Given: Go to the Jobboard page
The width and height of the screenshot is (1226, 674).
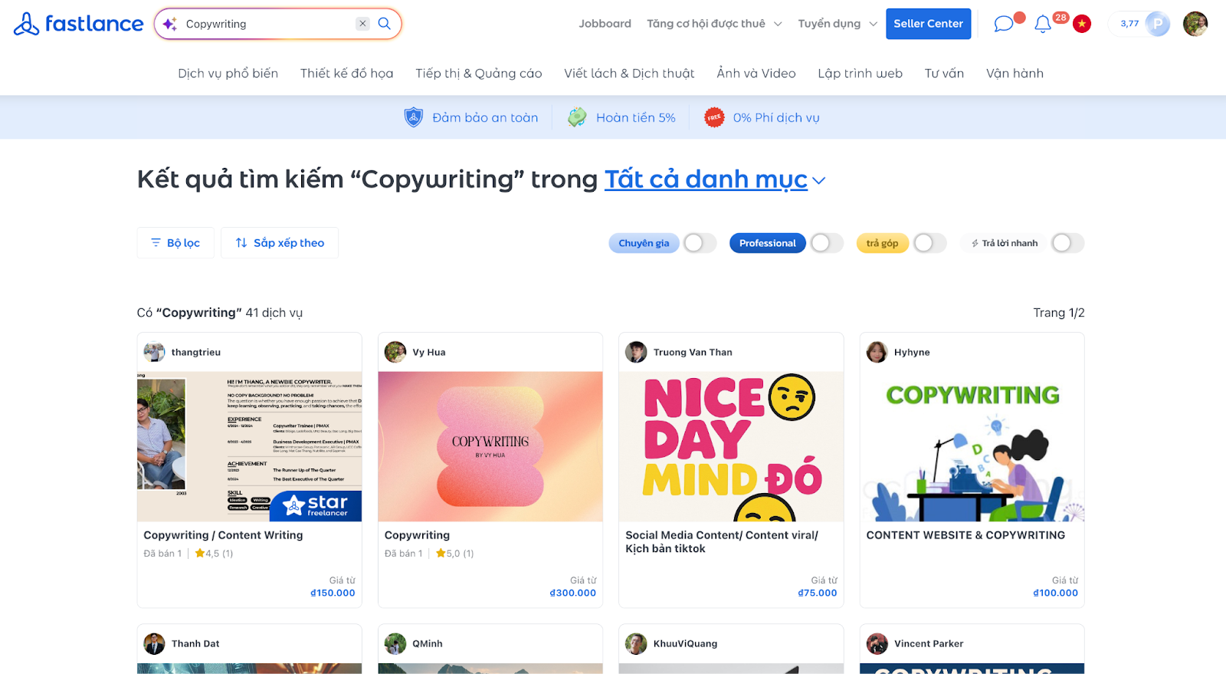Looking at the screenshot, I should [605, 24].
